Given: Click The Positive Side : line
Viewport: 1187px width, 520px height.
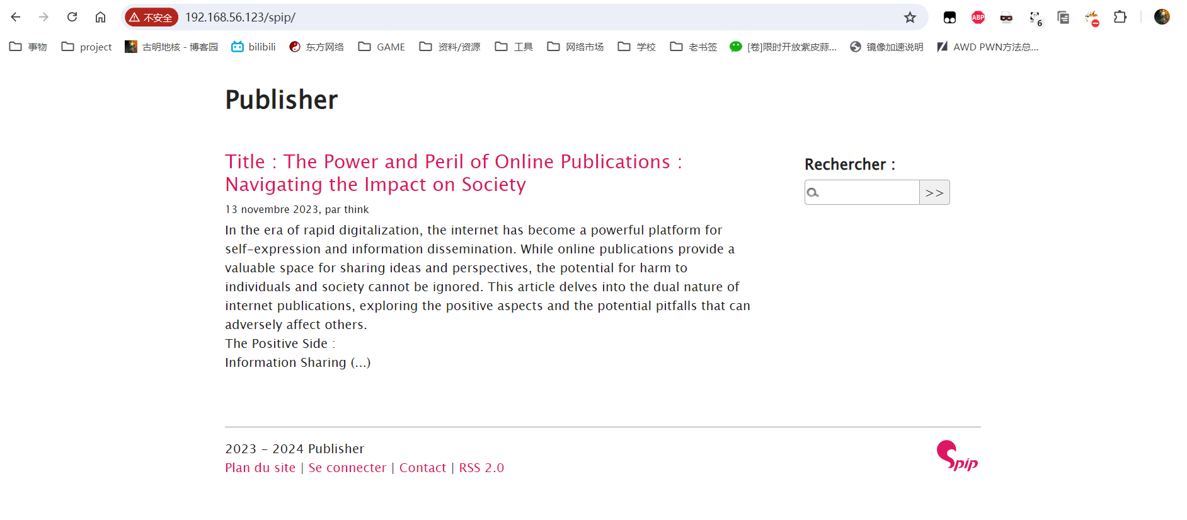Looking at the screenshot, I should pos(280,344).
